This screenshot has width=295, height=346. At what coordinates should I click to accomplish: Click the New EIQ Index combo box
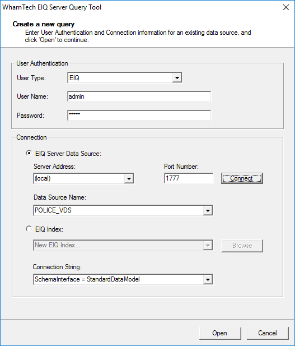pyautogui.click(x=123, y=245)
